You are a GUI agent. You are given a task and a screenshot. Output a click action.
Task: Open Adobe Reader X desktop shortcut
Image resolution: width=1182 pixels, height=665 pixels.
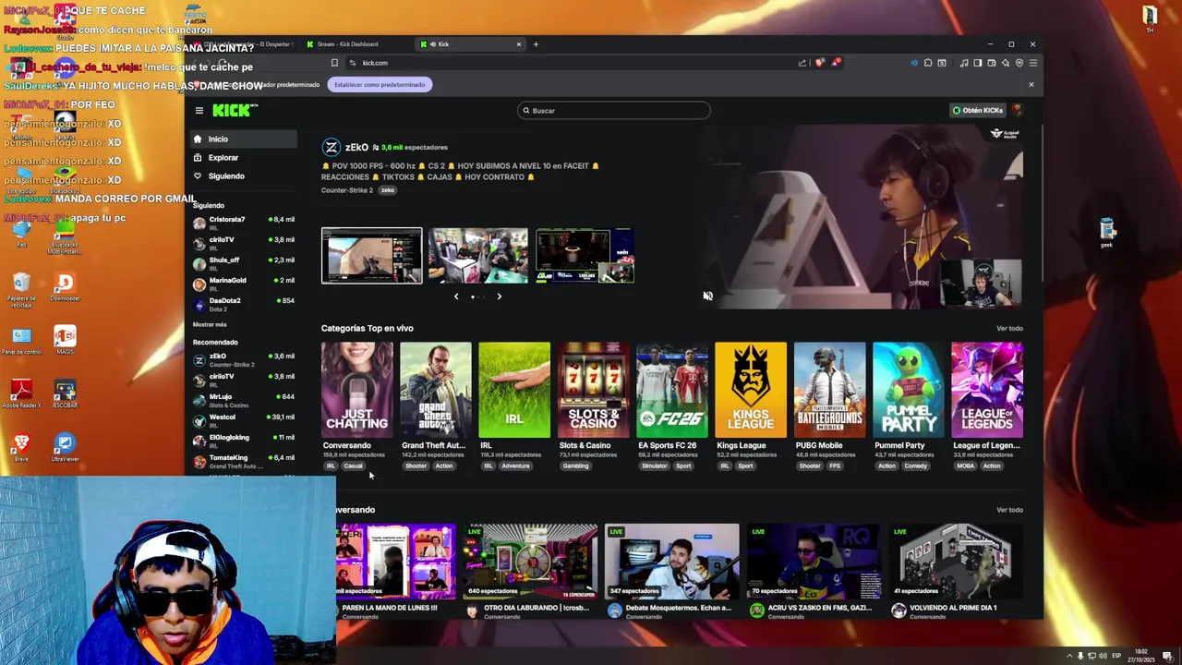(21, 393)
